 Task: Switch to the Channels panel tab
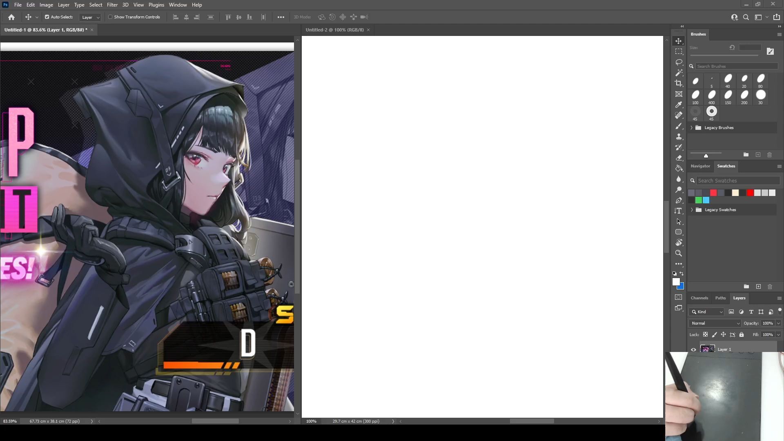pyautogui.click(x=699, y=298)
